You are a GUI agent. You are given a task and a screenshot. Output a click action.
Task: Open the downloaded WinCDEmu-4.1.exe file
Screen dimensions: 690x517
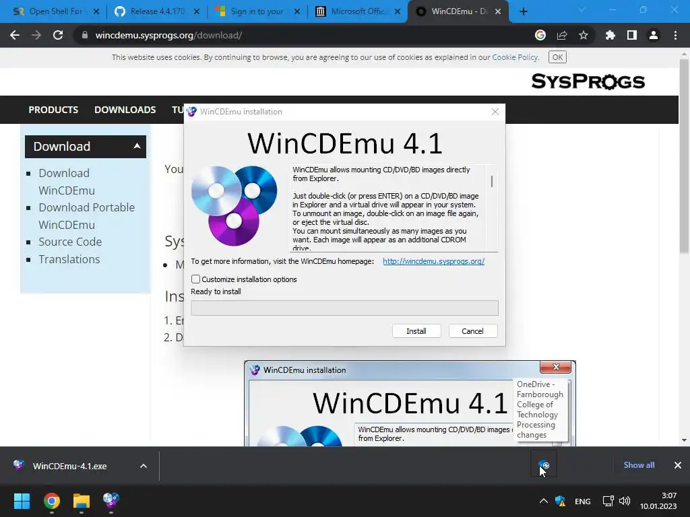69,466
